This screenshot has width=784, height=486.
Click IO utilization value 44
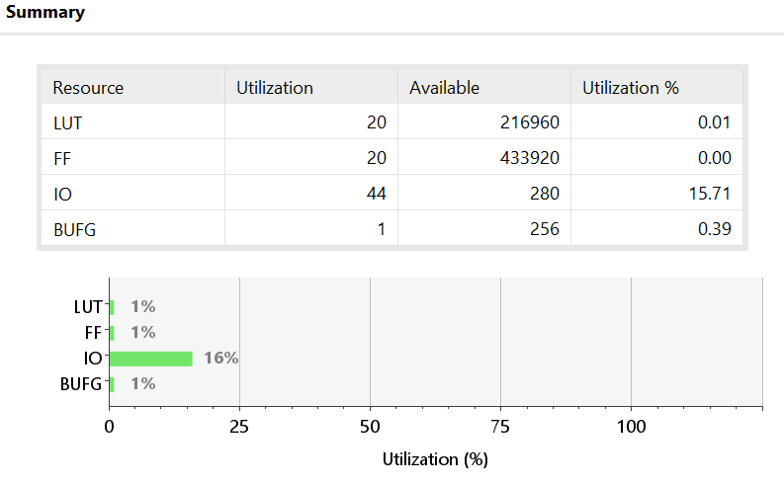point(377,193)
